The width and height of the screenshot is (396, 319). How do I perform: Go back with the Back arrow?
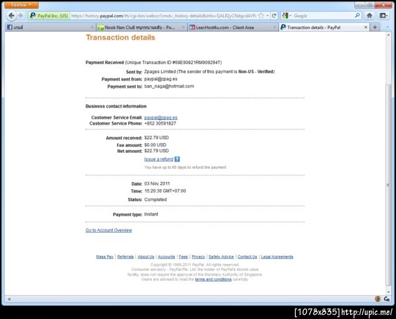pos(11,16)
